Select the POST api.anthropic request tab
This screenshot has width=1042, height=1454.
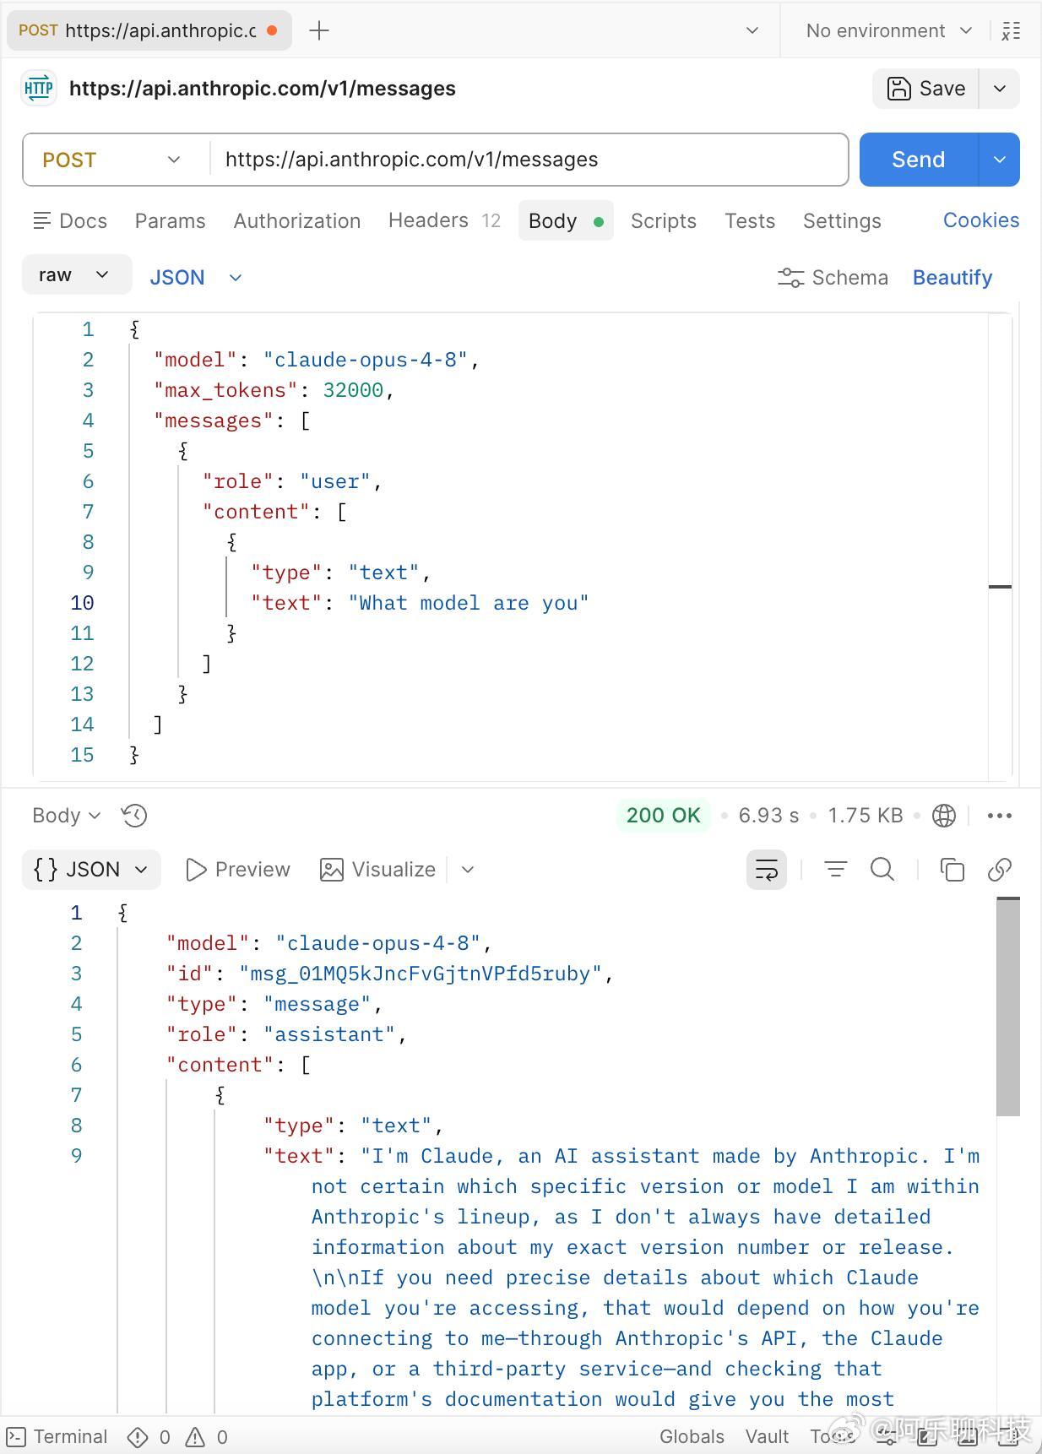pos(149,31)
